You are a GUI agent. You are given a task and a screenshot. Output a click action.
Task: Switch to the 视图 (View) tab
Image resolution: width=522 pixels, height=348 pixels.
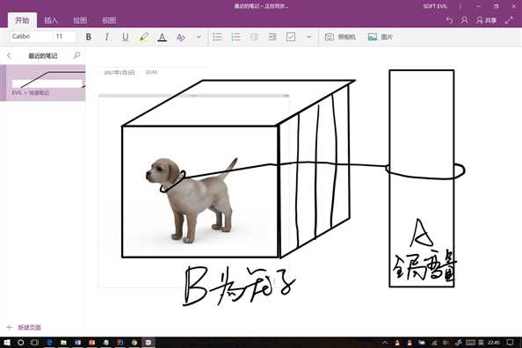109,20
